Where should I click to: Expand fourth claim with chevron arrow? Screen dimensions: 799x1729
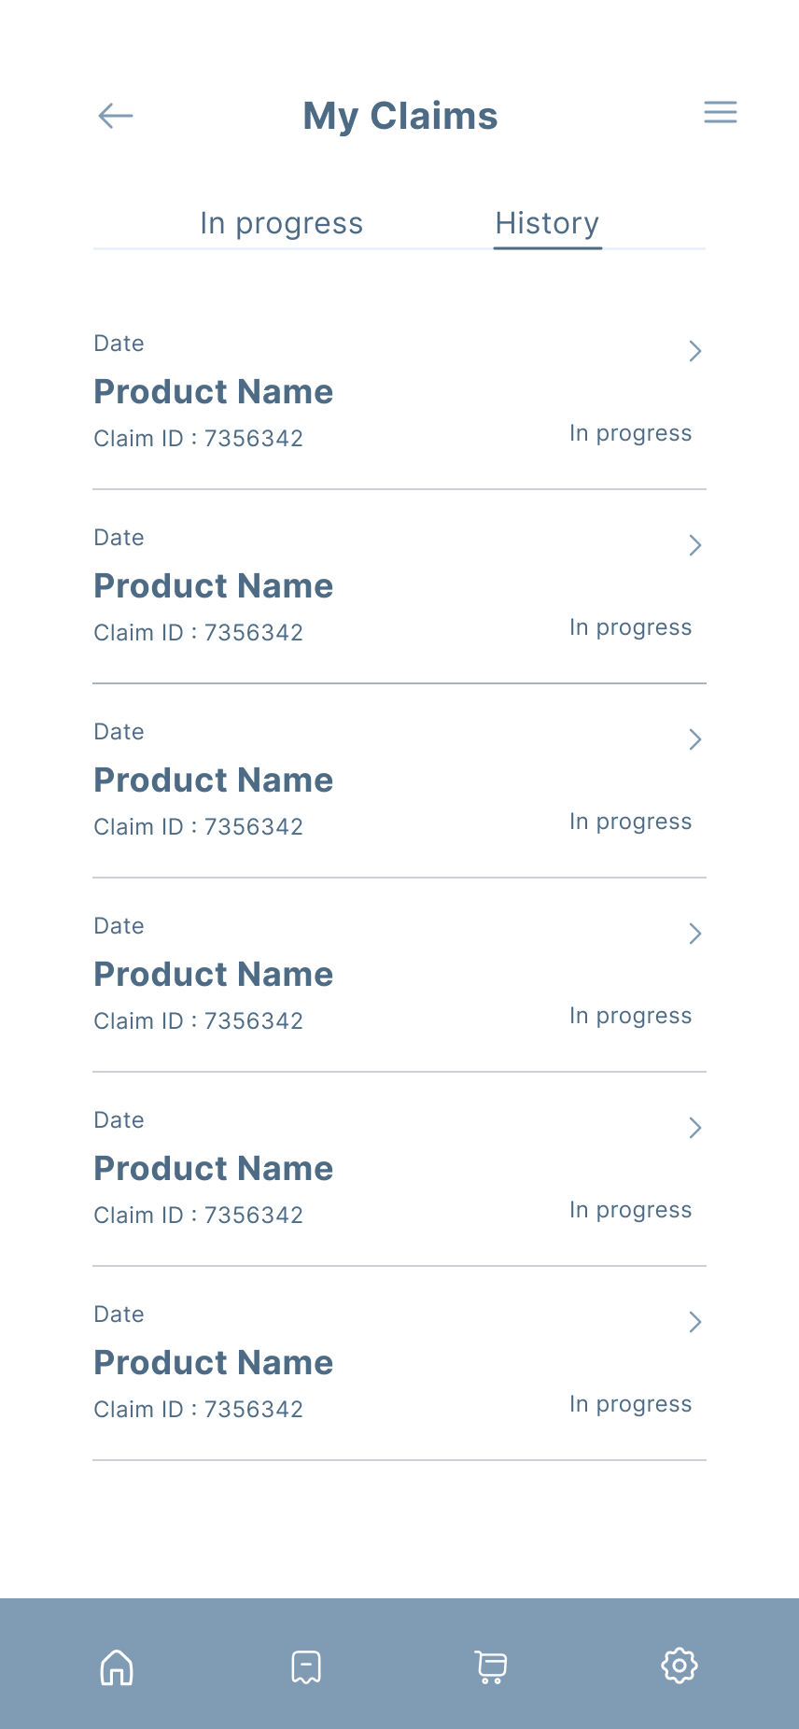694,934
